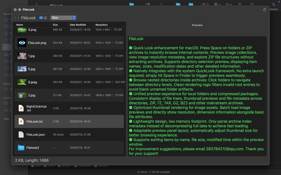Select the file name 1.jpg
281x175 pixels.
pos(31,56)
